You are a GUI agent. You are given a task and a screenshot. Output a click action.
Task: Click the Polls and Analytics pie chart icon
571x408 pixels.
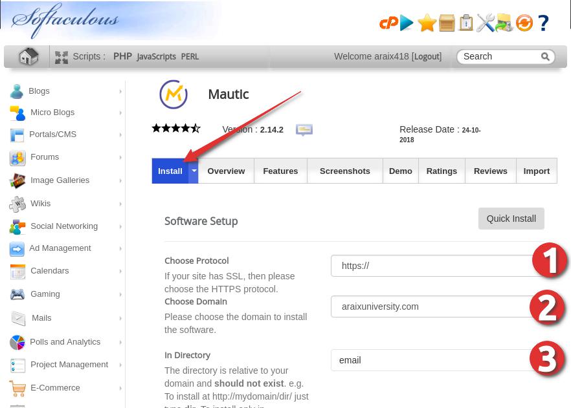17,342
